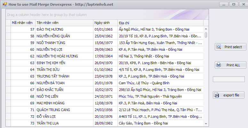
Task: Click the employee ID cell 71
Action: click(23, 110)
